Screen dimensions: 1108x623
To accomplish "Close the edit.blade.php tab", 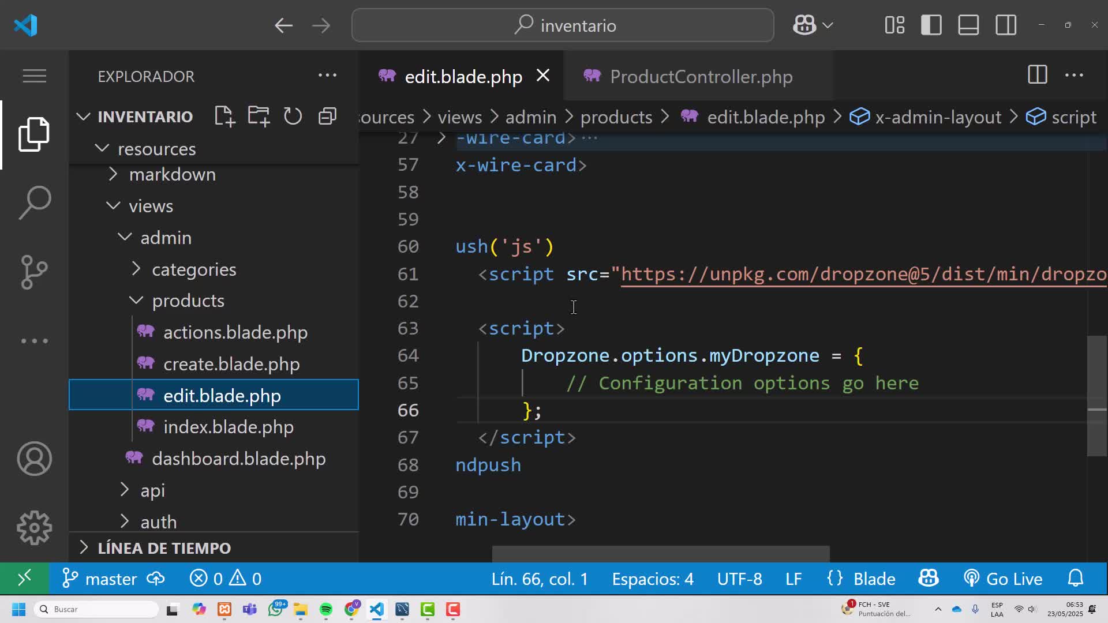I will 543,76.
